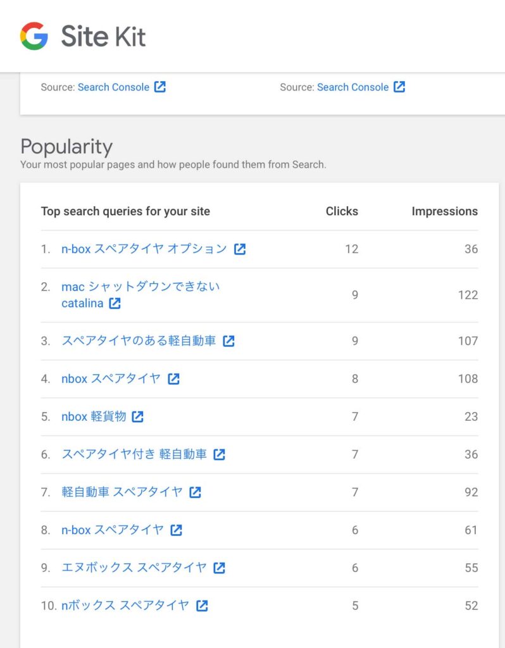Click external icon for 'スペアタイヤのある軽自動車'

pos(228,341)
